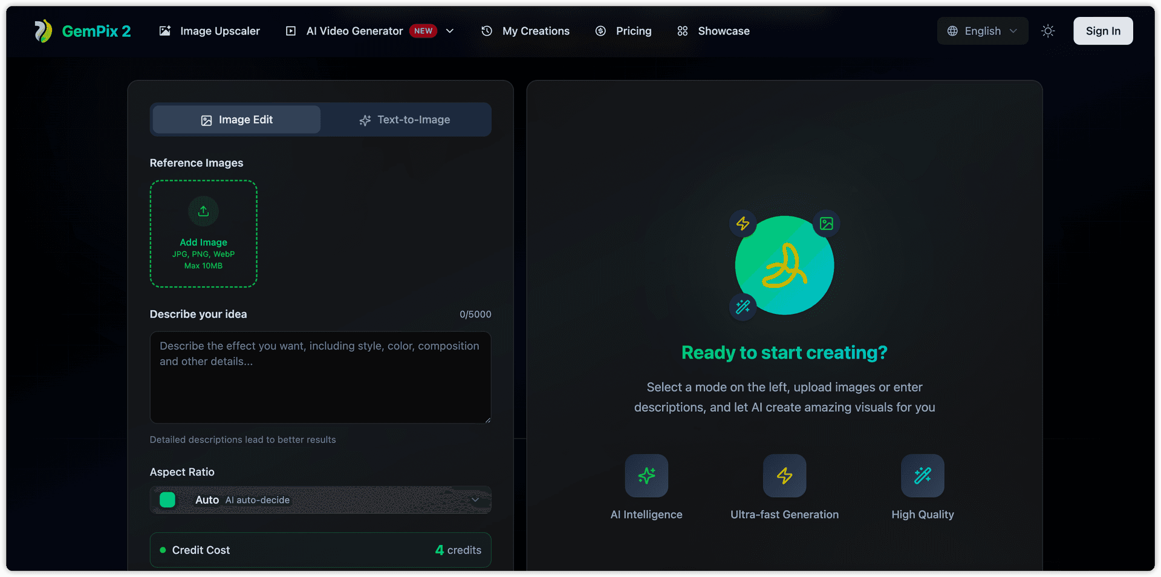The height and width of the screenshot is (577, 1161).
Task: Click the globe language icon
Action: click(952, 31)
